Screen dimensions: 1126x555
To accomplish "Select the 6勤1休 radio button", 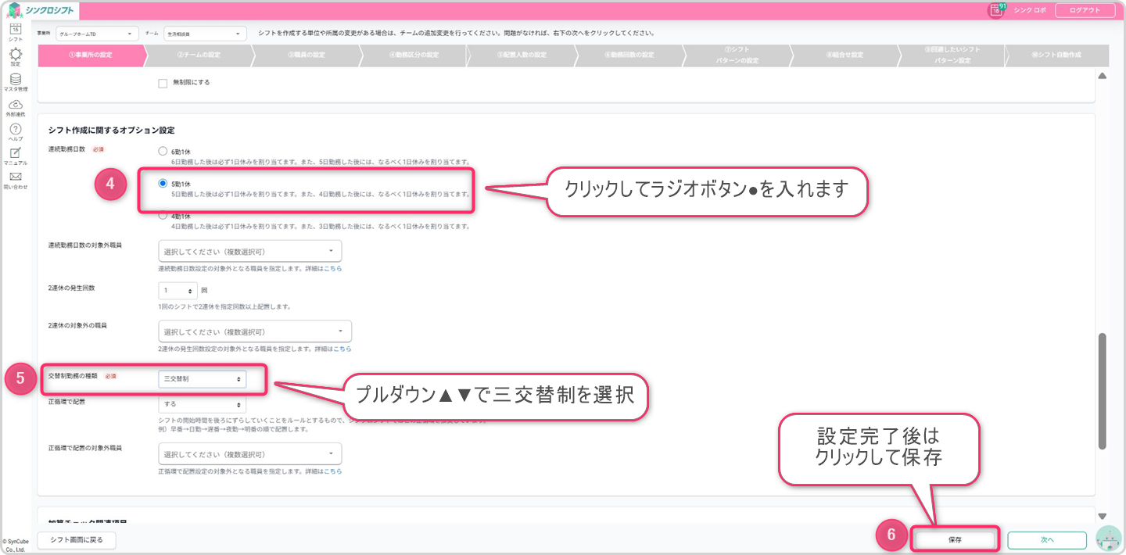I will click(x=163, y=151).
